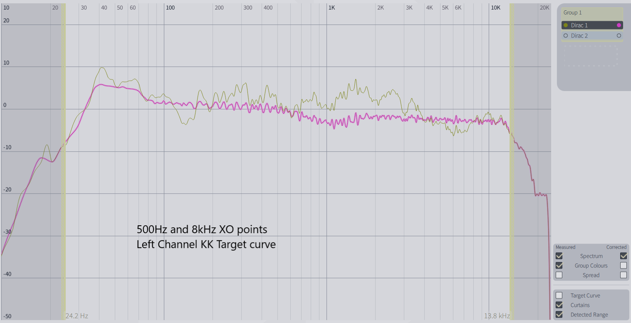The image size is (631, 323).
Task: Click the Measured column heading
Action: click(565, 247)
